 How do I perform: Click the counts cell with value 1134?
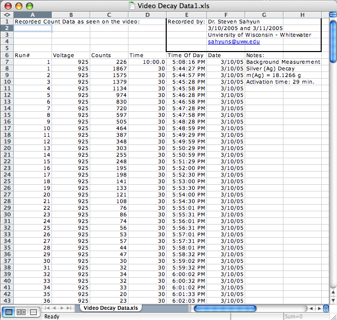pos(109,88)
